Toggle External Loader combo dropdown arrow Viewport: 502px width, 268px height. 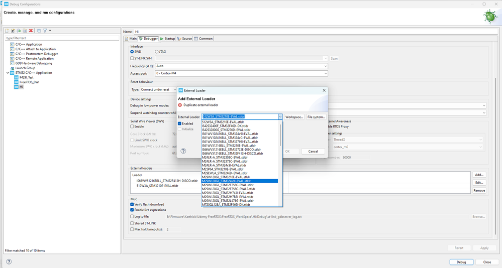tap(280, 117)
